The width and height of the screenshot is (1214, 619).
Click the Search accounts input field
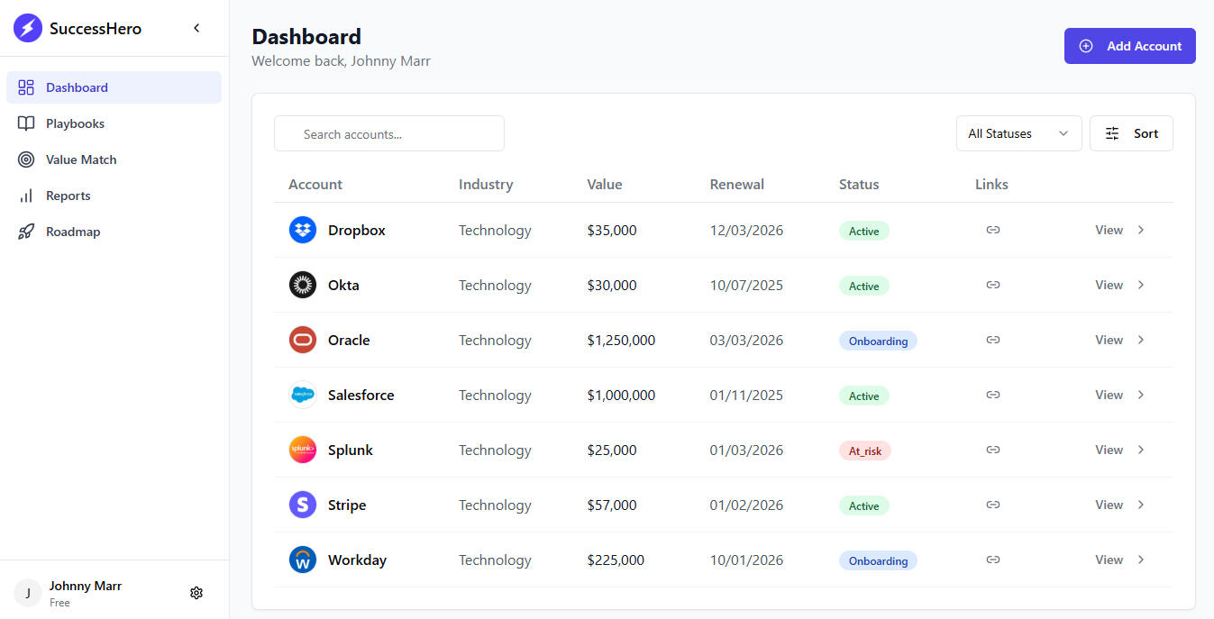coord(389,134)
